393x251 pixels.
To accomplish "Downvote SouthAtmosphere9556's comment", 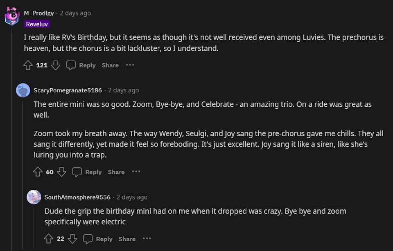I will pyautogui.click(x=72, y=239).
